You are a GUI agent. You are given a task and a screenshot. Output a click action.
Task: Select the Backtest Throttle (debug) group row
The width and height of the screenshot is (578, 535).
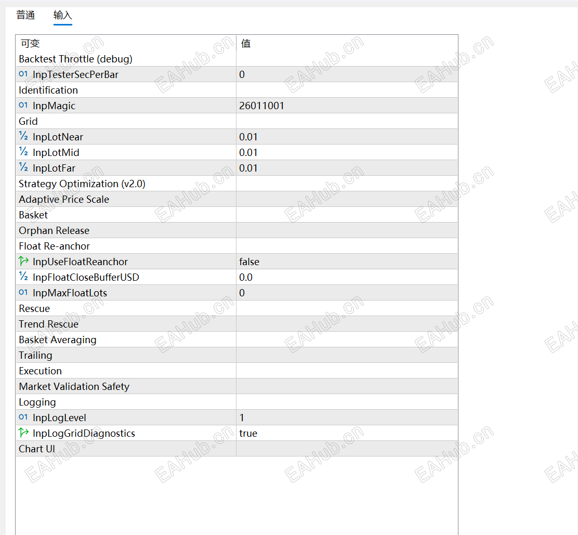(x=237, y=59)
